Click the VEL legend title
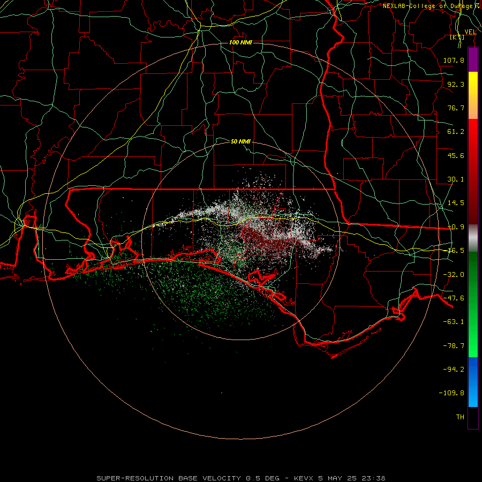The width and height of the screenshot is (482, 482). (470, 32)
